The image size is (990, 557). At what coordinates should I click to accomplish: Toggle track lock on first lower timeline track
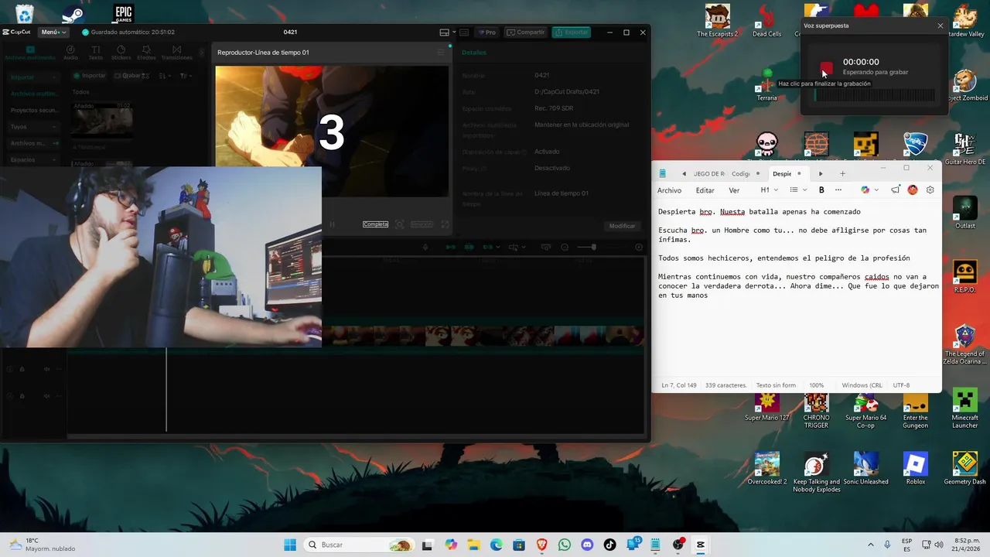click(x=22, y=369)
